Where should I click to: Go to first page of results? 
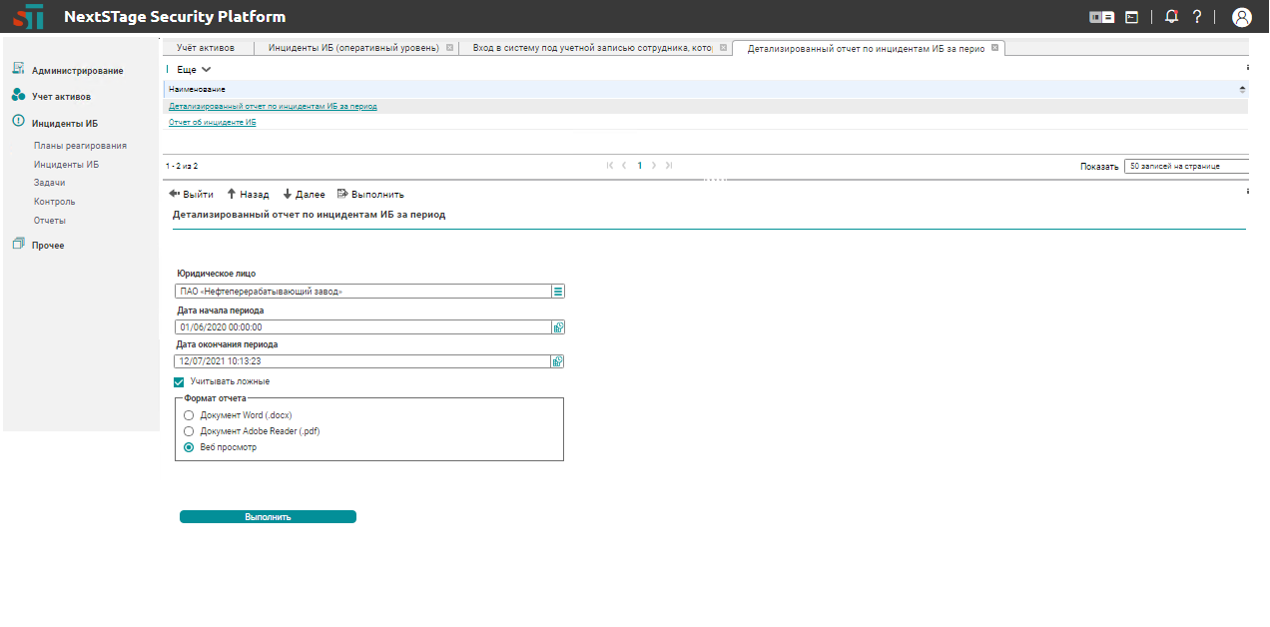[610, 166]
